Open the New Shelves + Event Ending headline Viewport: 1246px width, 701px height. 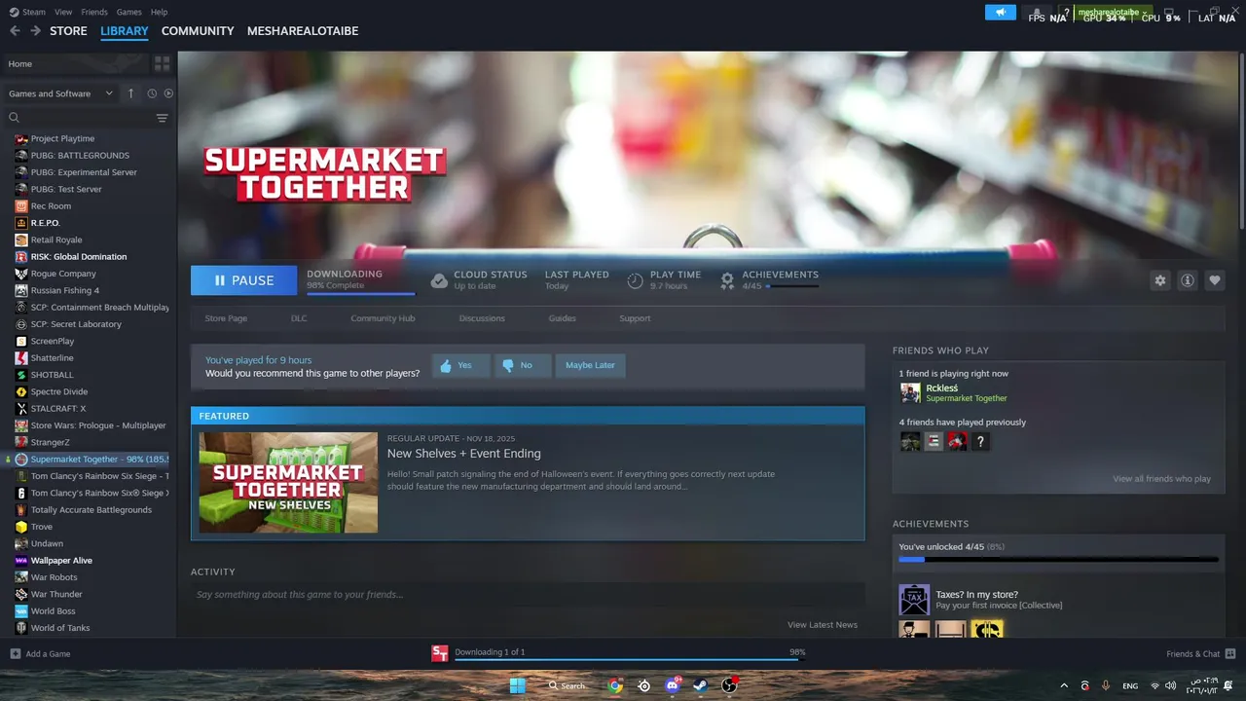click(x=463, y=454)
